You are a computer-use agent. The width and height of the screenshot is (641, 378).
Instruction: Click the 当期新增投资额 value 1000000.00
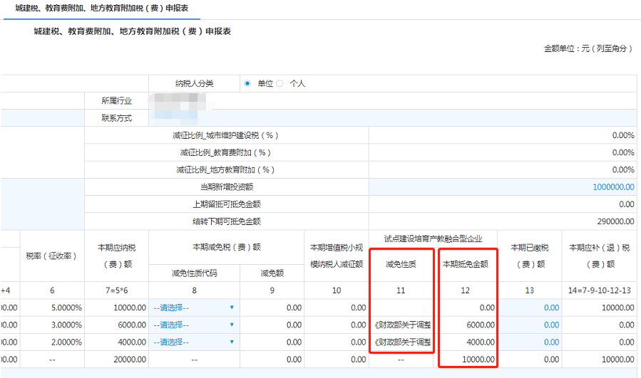click(612, 187)
